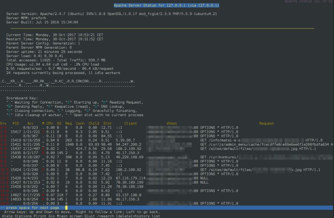The height and width of the screenshot is (218, 334).
Task: Click the 'Server MPM: prefork' line
Action: tap(26, 18)
